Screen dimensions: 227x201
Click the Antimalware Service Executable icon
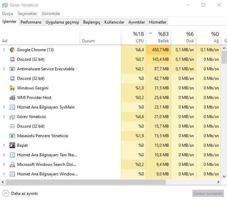click(x=12, y=69)
